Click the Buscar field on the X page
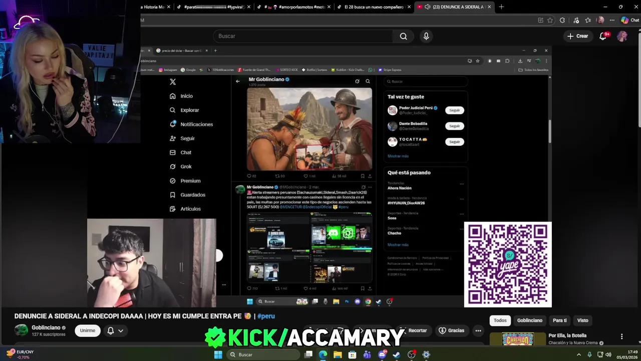The image size is (641, 361). pyautogui.click(x=426, y=81)
